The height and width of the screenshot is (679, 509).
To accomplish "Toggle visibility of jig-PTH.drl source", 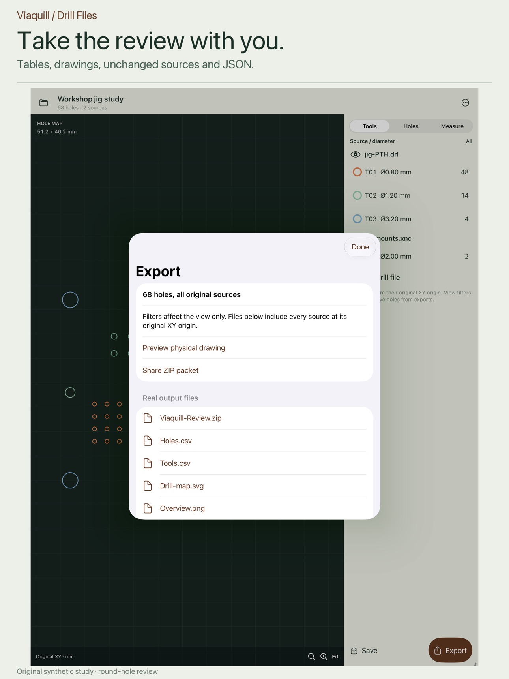I will (x=355, y=154).
